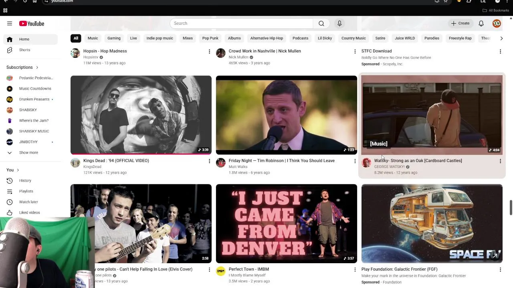Select the Juice WRLD chip

click(x=405, y=38)
